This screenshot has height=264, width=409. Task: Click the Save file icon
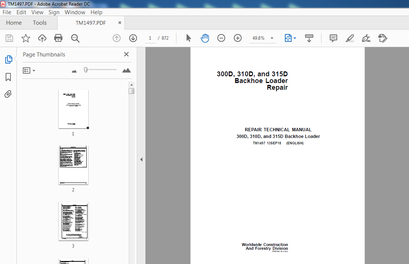[x=9, y=38]
